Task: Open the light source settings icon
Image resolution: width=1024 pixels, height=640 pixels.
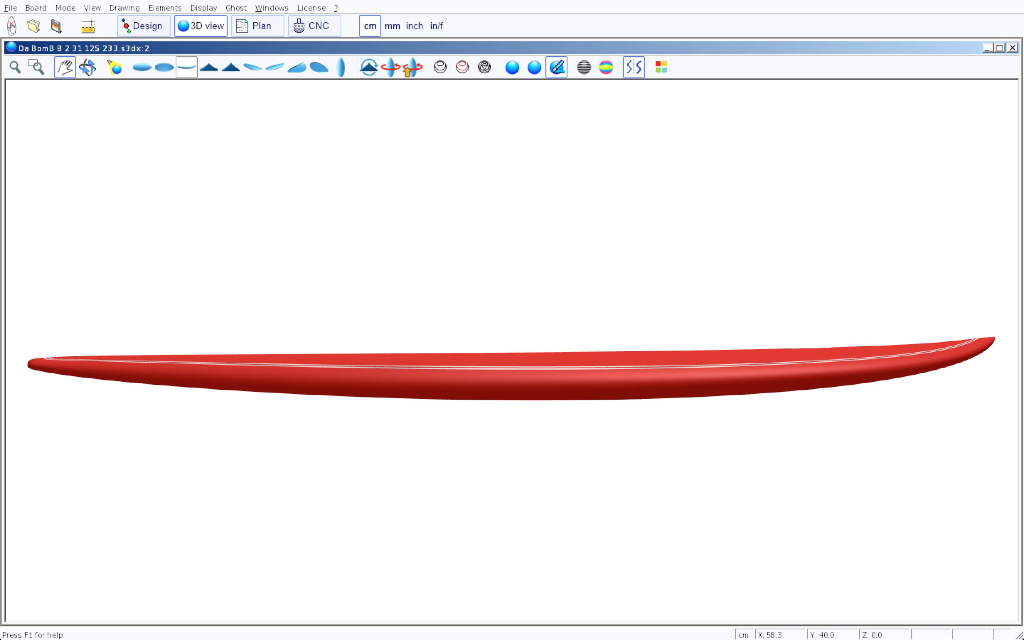Action: coord(115,67)
